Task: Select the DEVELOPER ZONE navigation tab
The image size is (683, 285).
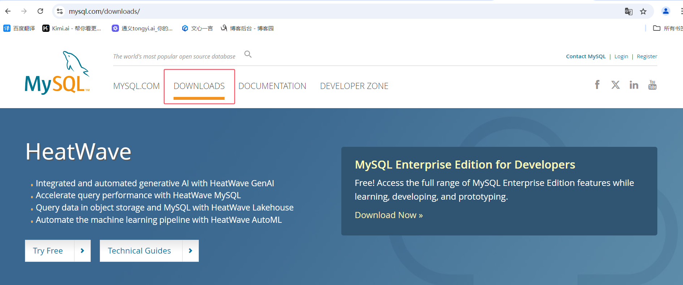Action: (354, 86)
